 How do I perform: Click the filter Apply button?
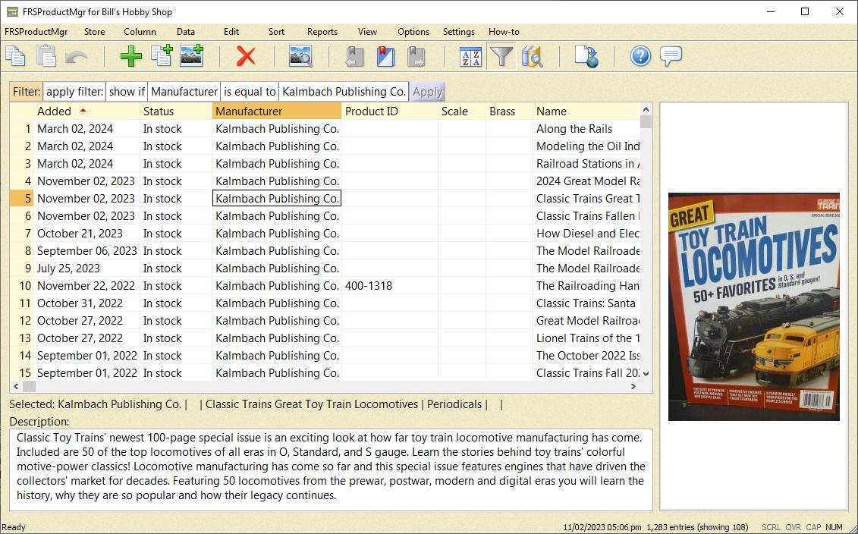point(427,91)
